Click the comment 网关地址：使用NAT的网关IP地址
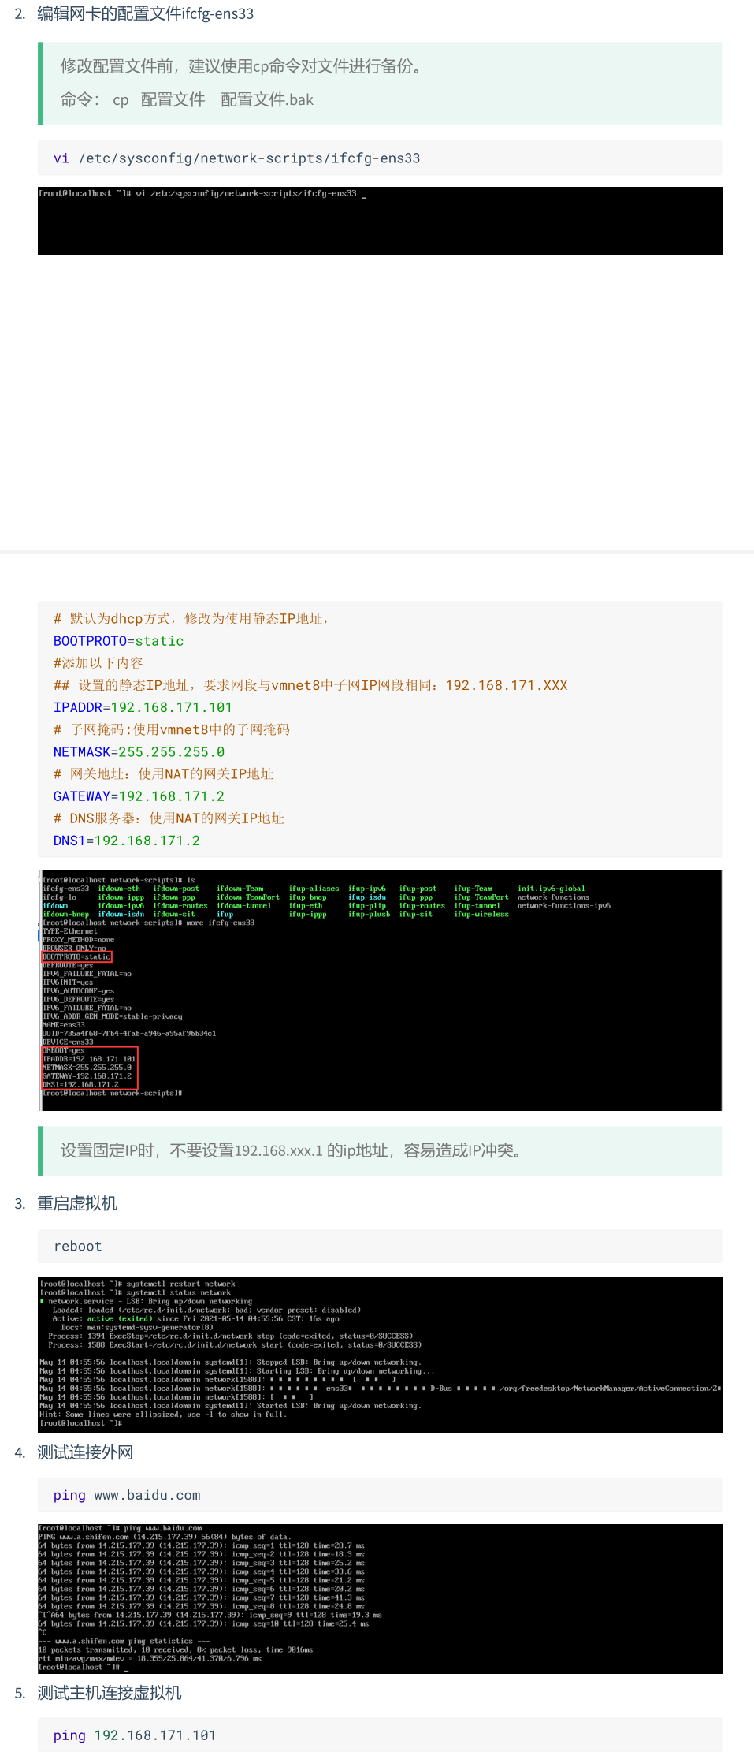The width and height of the screenshot is (754, 1752). (163, 774)
